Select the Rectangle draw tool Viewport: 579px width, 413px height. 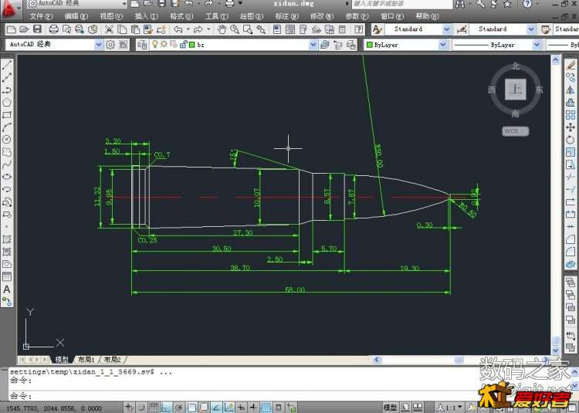(x=7, y=115)
